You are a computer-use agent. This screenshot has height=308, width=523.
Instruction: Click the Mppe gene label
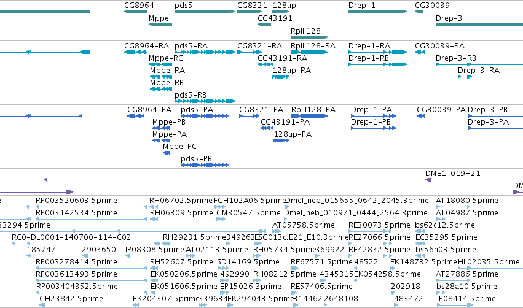pyautogui.click(x=159, y=18)
